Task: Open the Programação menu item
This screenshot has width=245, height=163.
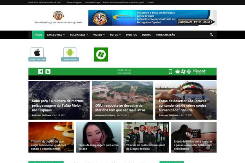Action: pyautogui.click(x=165, y=35)
